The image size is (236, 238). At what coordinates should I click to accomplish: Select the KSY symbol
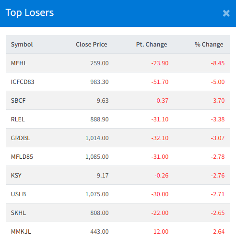(16, 175)
